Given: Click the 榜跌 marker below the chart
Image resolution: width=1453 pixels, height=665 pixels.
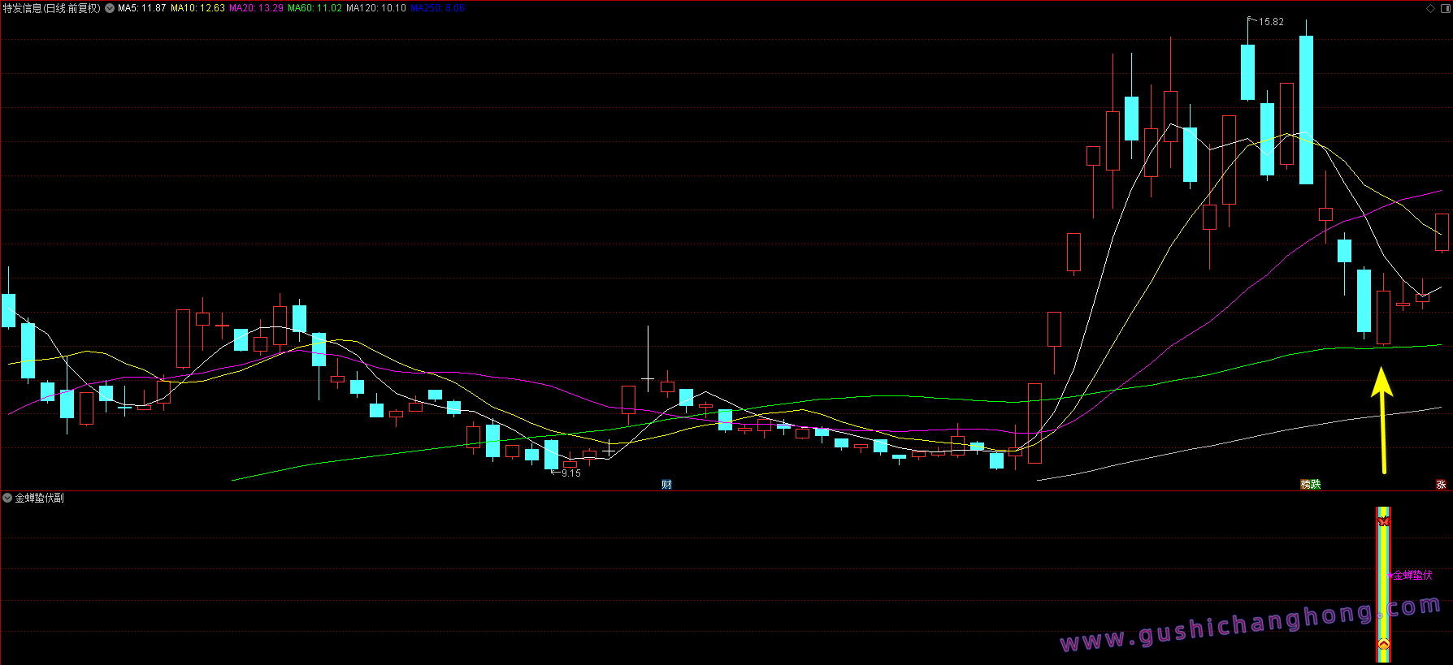Looking at the screenshot, I should (1310, 485).
